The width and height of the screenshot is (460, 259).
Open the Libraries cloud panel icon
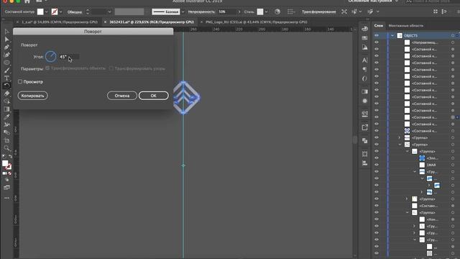(364, 29)
